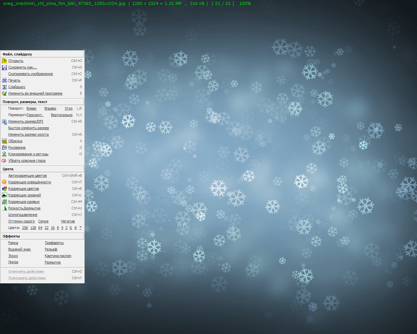Reduce colors to 128
417x334 pixels.
point(33,228)
